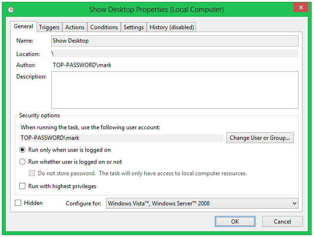This screenshot has width=314, height=237.
Task: Select Run only when user is logged on
Action: coord(22,150)
